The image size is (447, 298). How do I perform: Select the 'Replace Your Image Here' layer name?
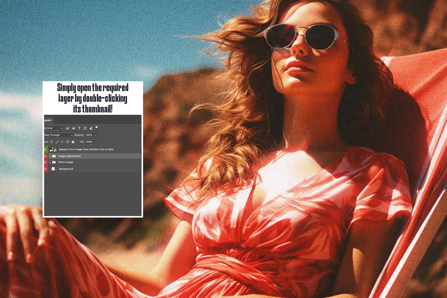pyautogui.click(x=86, y=149)
